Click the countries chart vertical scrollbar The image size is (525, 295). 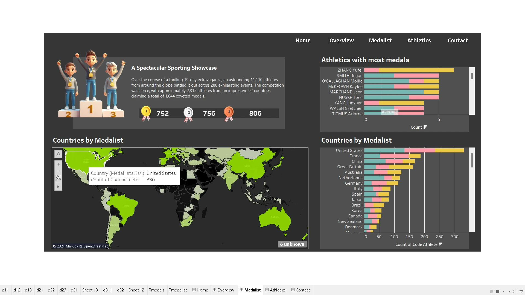coord(472,160)
